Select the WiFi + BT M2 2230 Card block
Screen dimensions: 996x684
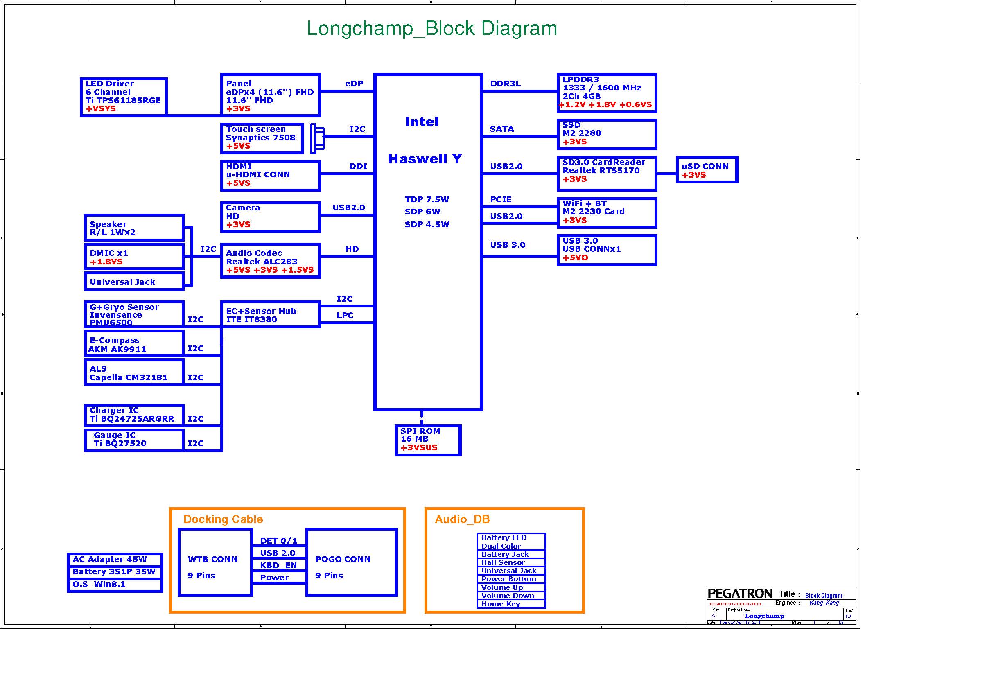pos(606,212)
